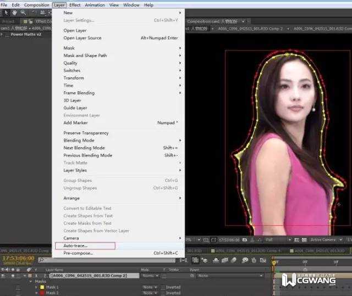This screenshot has height=296, width=352.
Task: Toggle Auto-keyframe stopwatch icon
Action: pos(254,260)
